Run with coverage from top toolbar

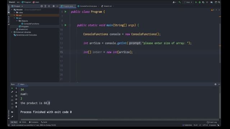203,2
